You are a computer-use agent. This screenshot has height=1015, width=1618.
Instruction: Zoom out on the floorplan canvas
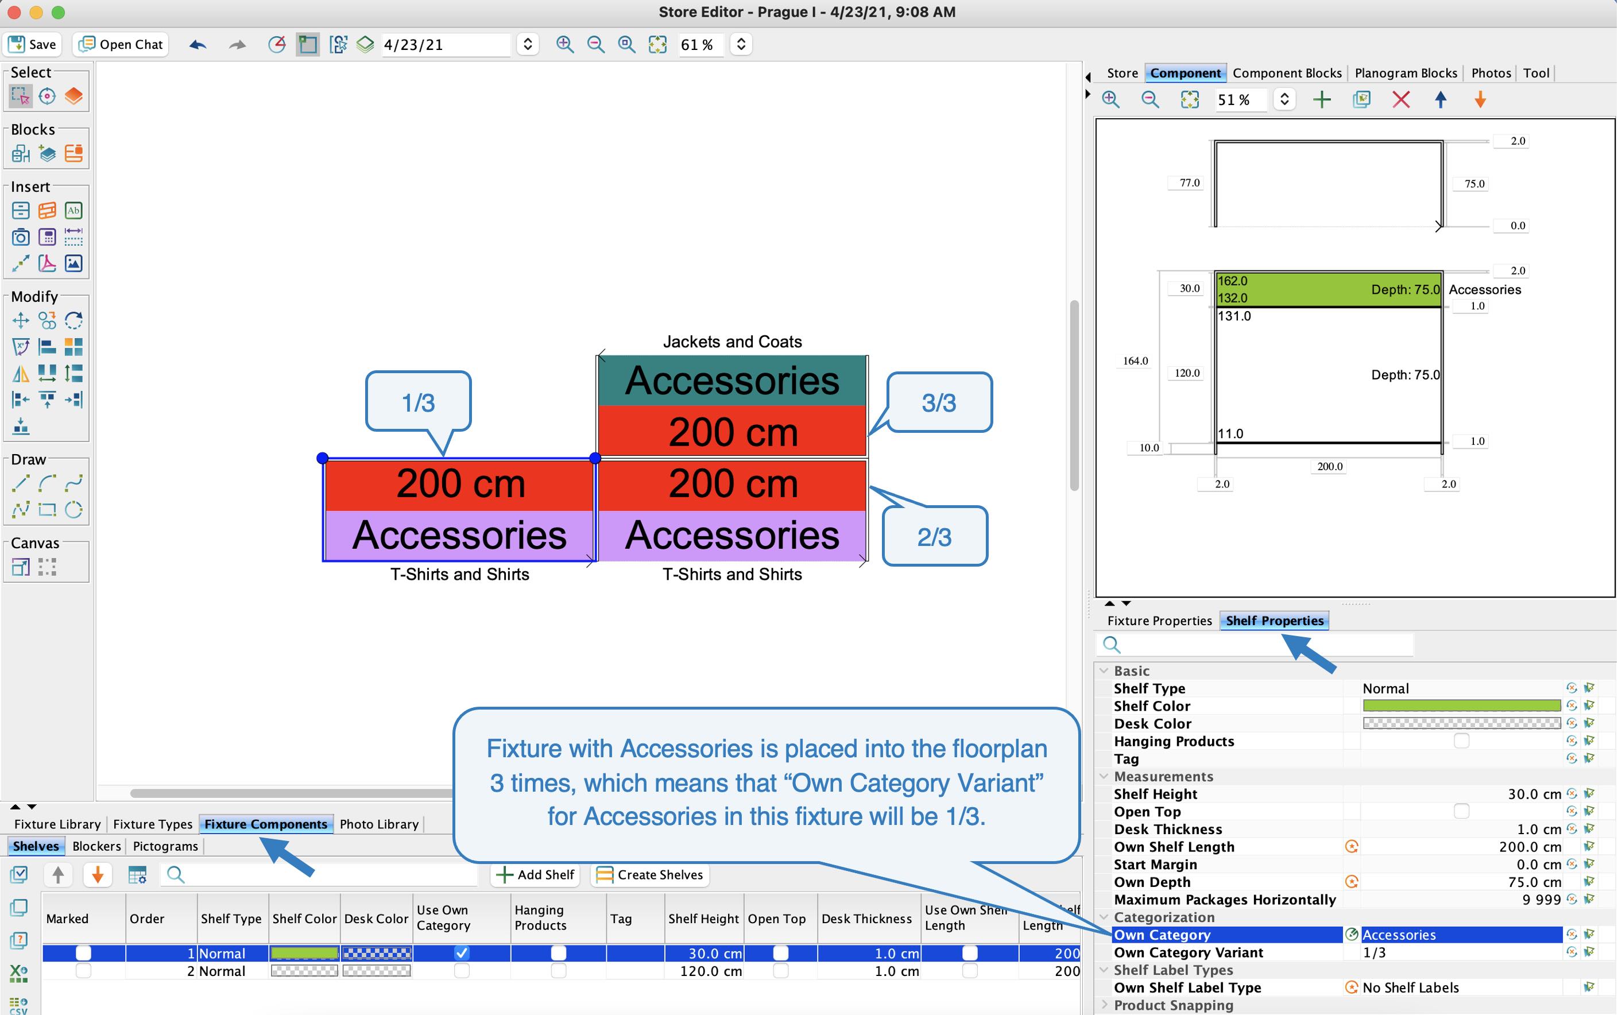tap(595, 44)
